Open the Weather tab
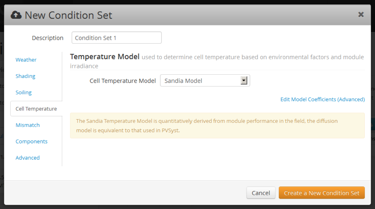The width and height of the screenshot is (375, 209). [26, 60]
